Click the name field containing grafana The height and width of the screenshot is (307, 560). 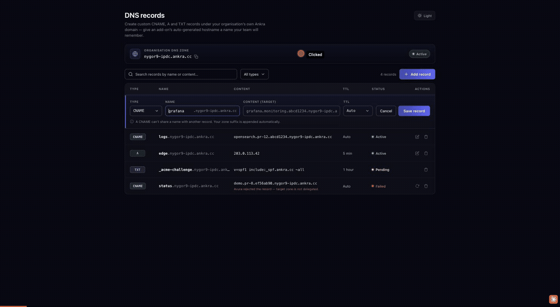point(203,111)
